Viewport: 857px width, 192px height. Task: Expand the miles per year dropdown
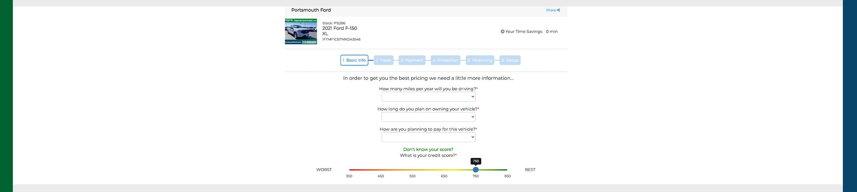[x=428, y=97]
